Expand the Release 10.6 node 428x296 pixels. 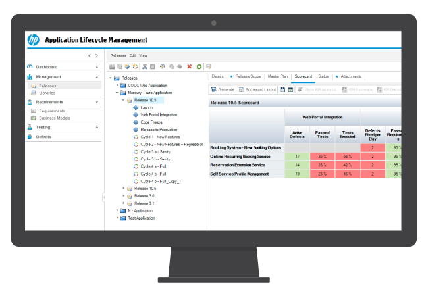(123, 188)
